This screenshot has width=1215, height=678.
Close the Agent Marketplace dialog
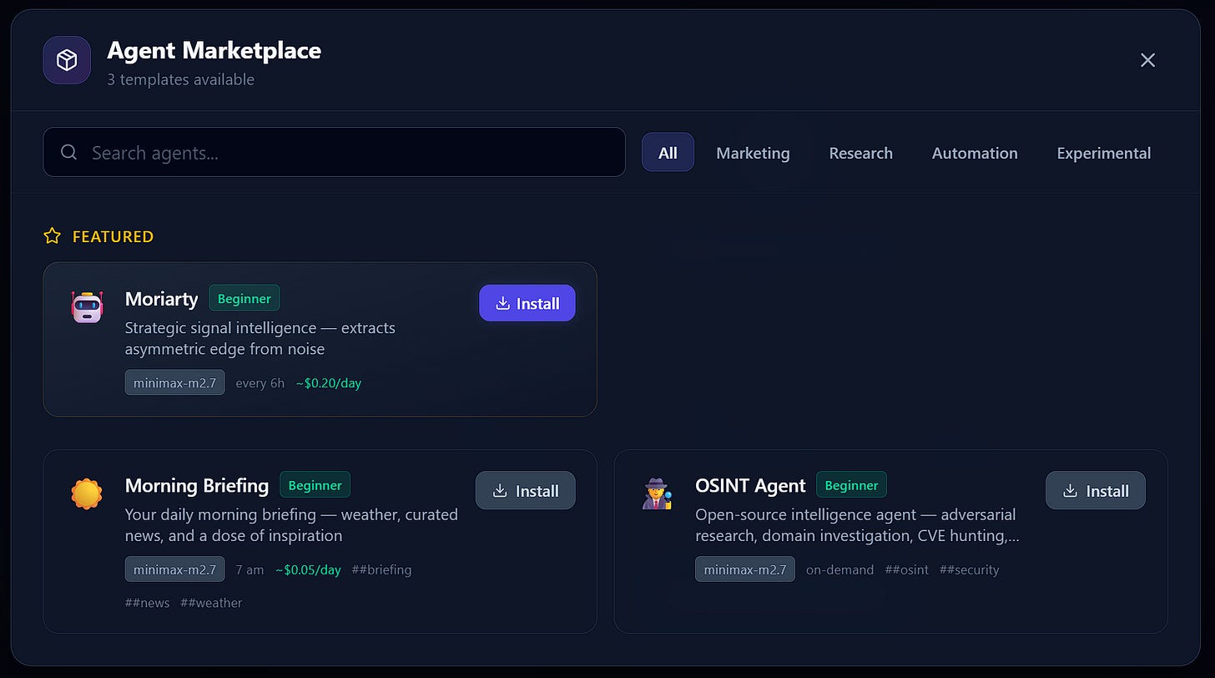(x=1147, y=60)
